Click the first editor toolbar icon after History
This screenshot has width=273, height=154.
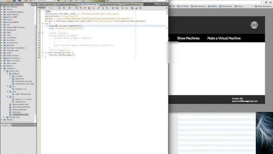coord(60,8)
